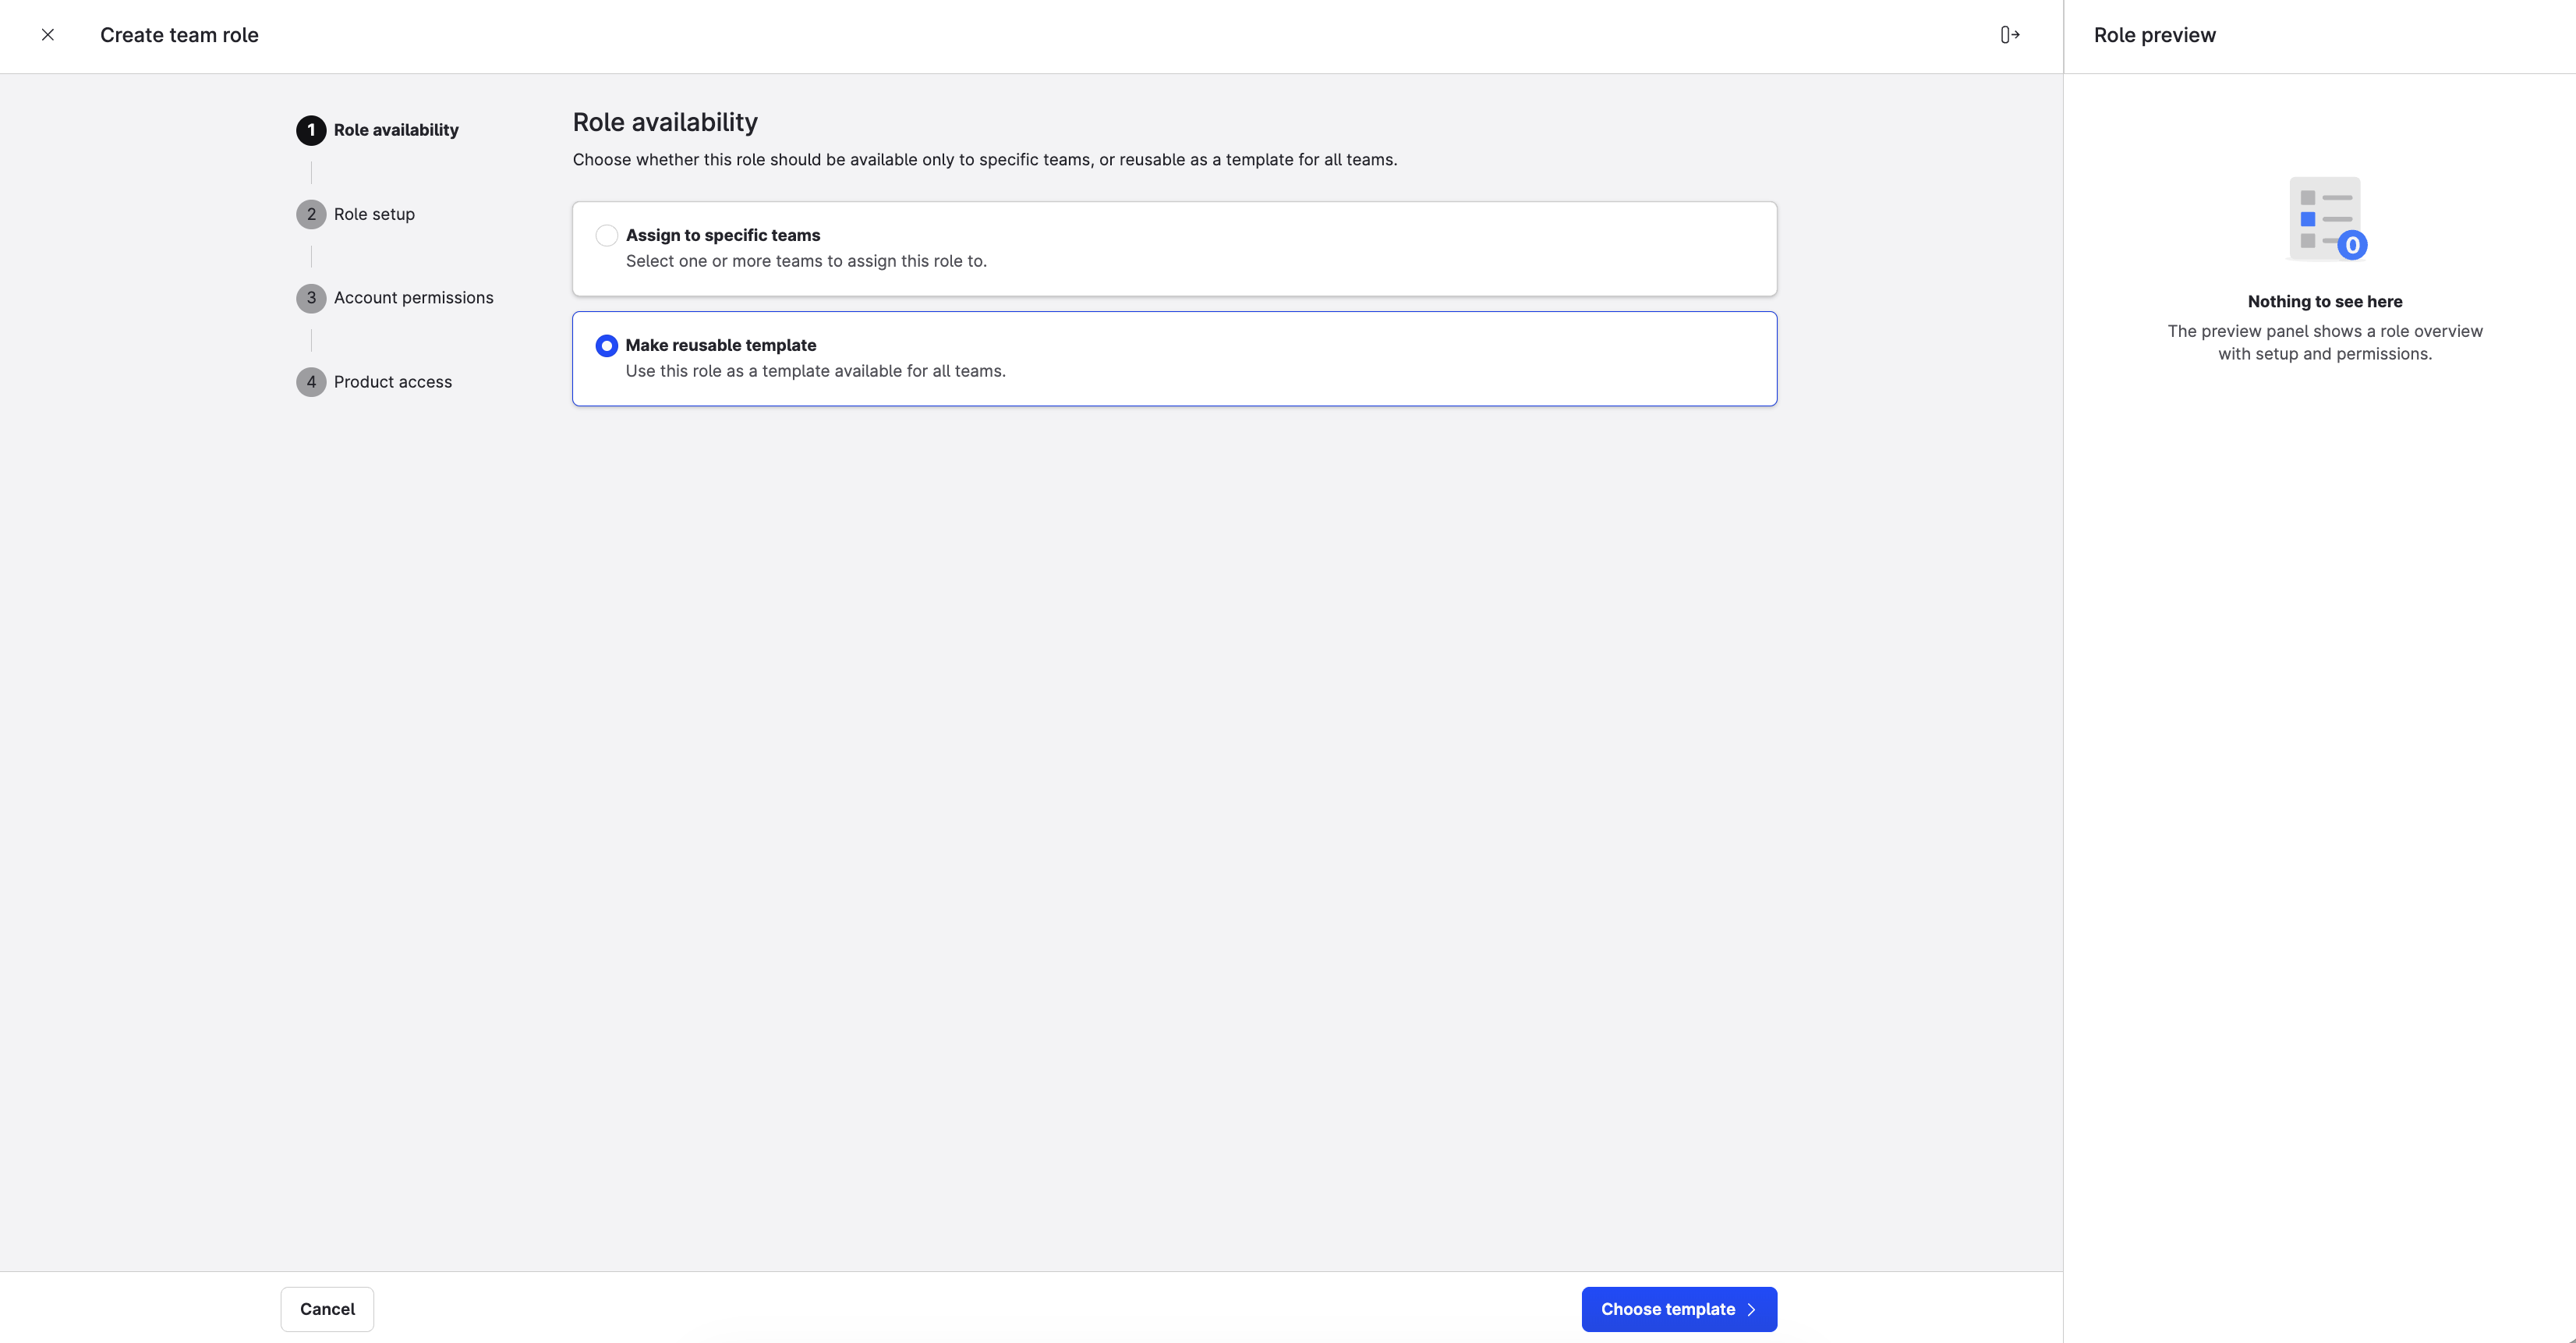Click 'The preview panel shows a role overview' text
The width and height of the screenshot is (2576, 1343).
click(2325, 342)
